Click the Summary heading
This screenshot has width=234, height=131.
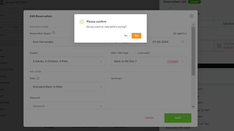pos(117,79)
